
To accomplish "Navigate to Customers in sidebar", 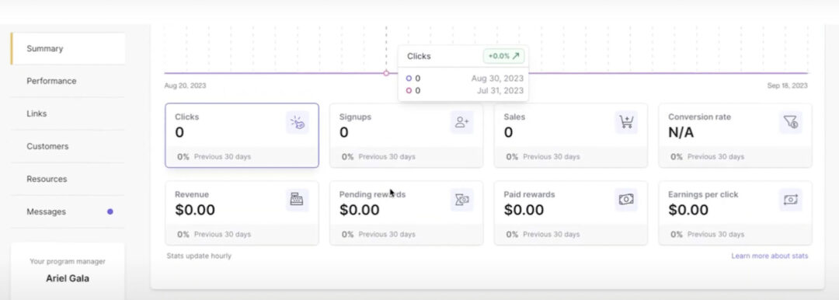I will pos(68,146).
